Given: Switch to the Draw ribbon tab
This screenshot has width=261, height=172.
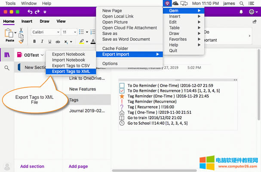Looking at the screenshot, I should click(x=44, y=21).
